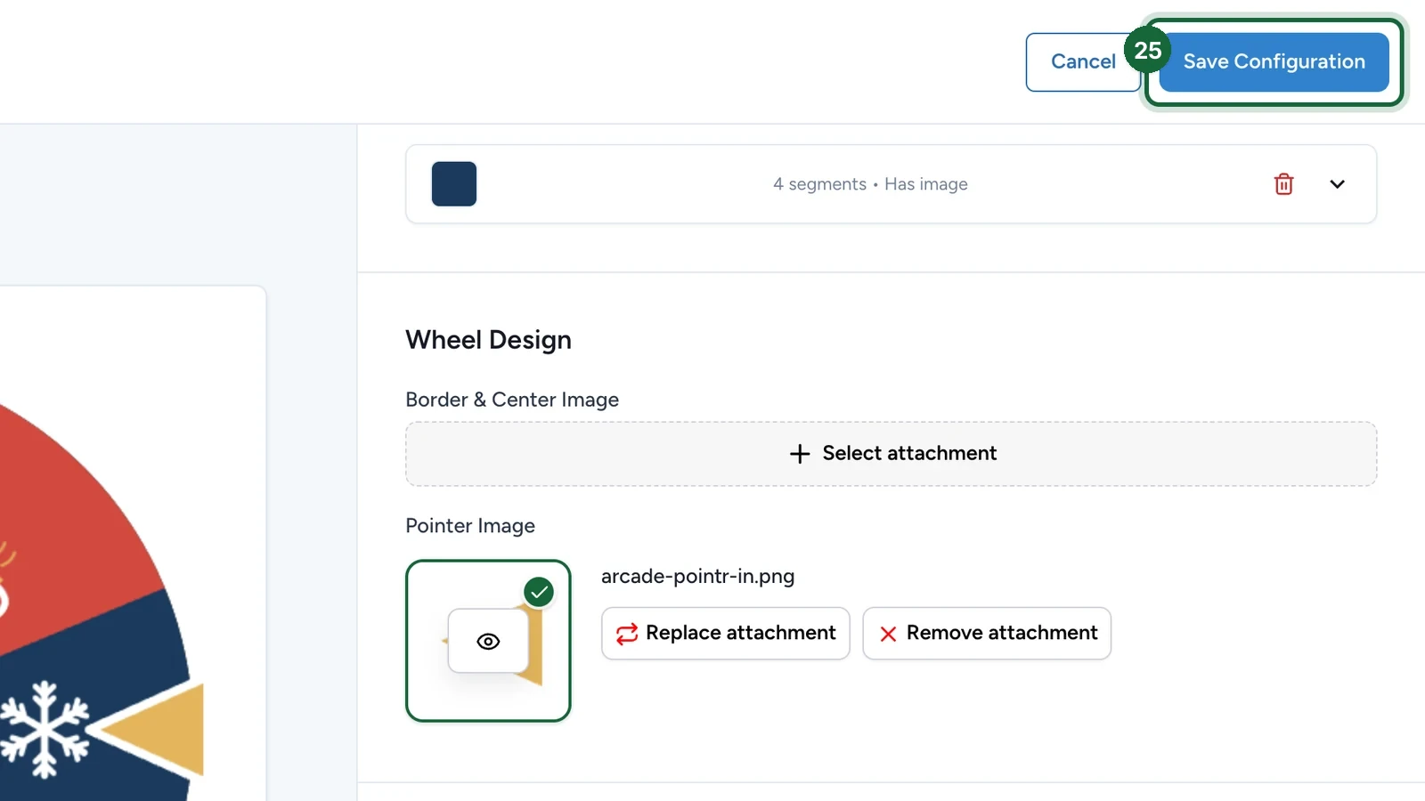Click the Pointer Image label
The width and height of the screenshot is (1425, 801).
[x=470, y=526]
